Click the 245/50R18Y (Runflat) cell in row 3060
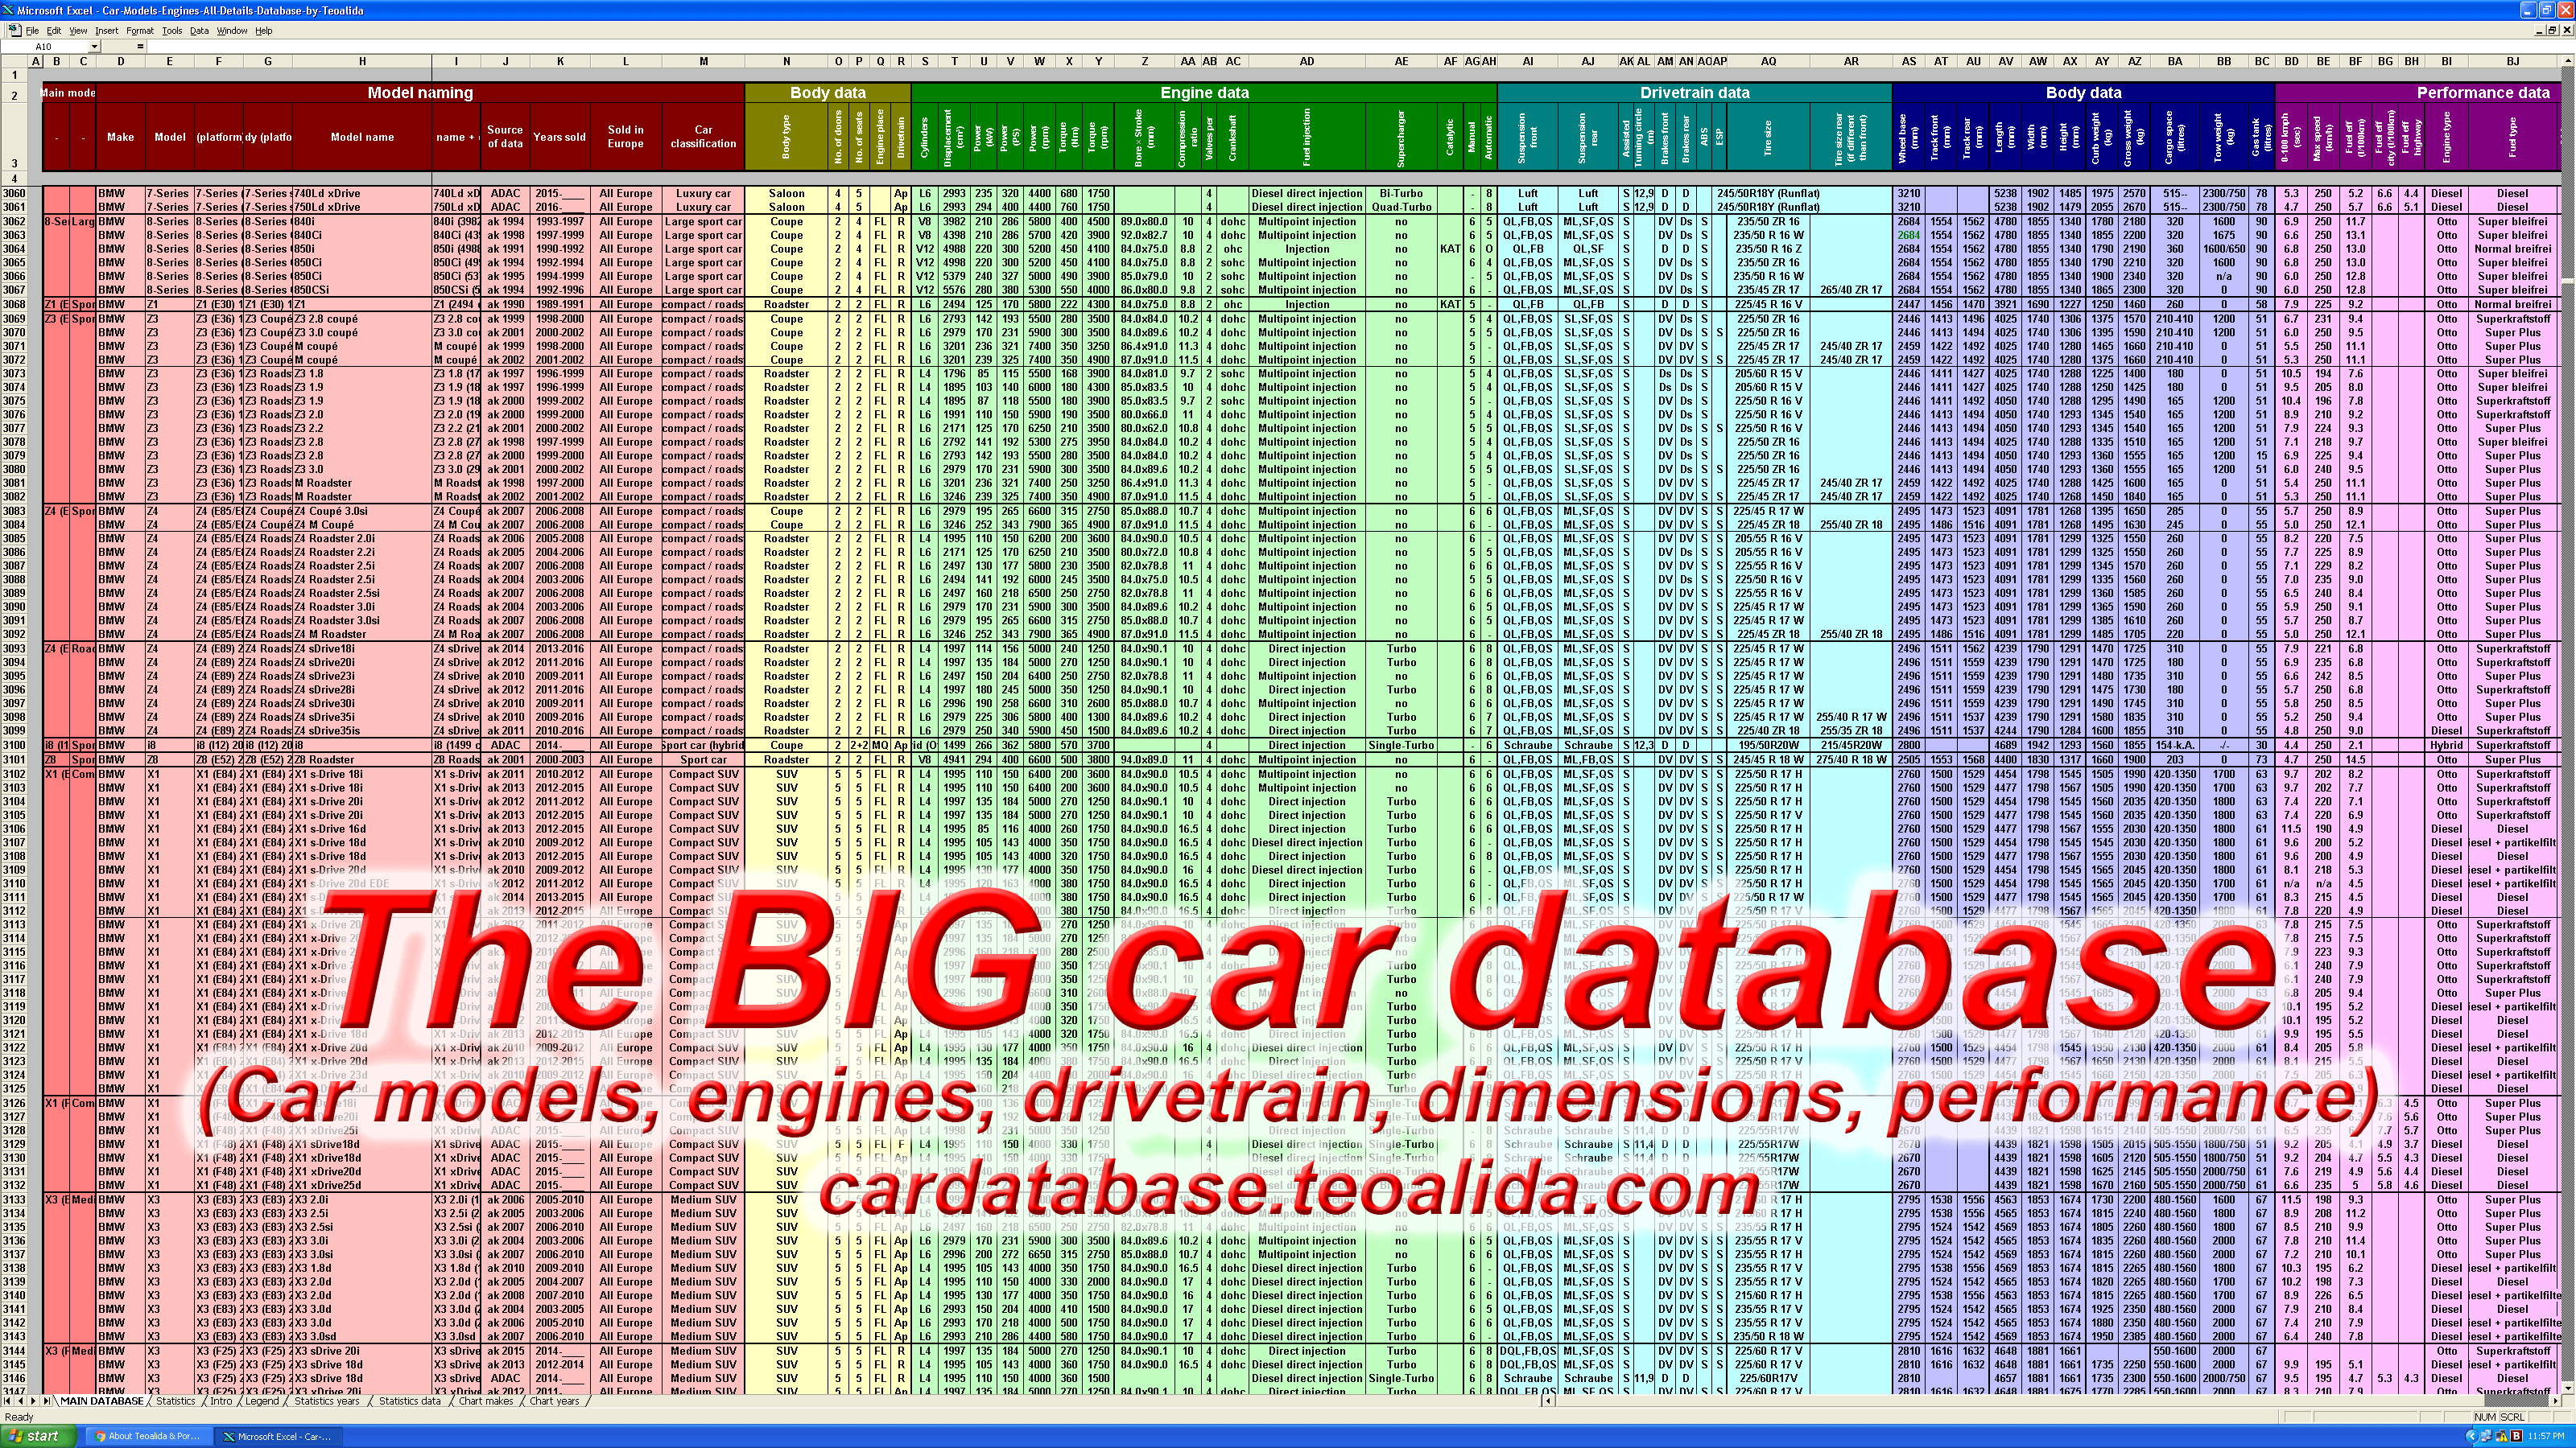This screenshot has width=2576, height=1448. tap(1768, 194)
